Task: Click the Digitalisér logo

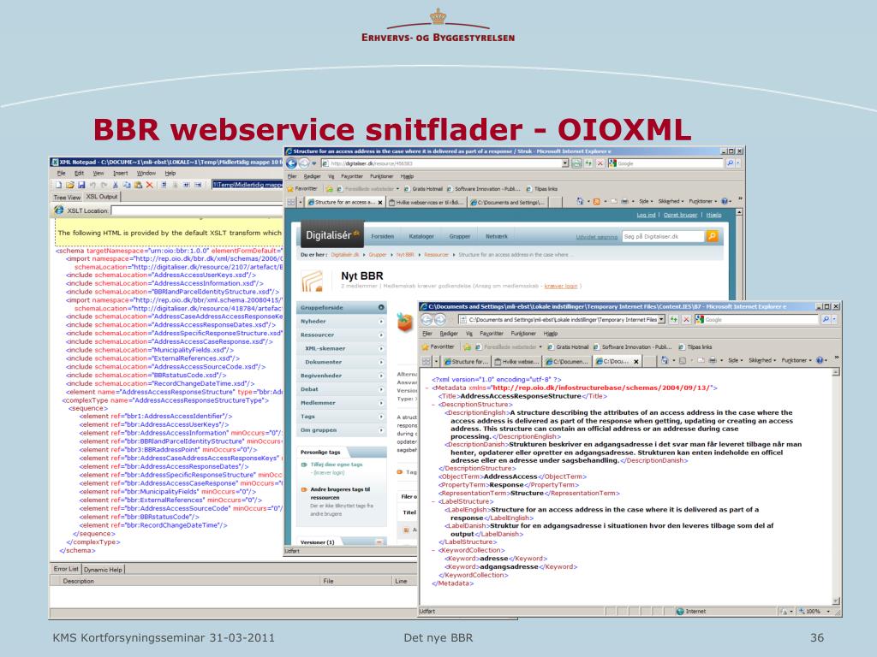Action: point(332,235)
